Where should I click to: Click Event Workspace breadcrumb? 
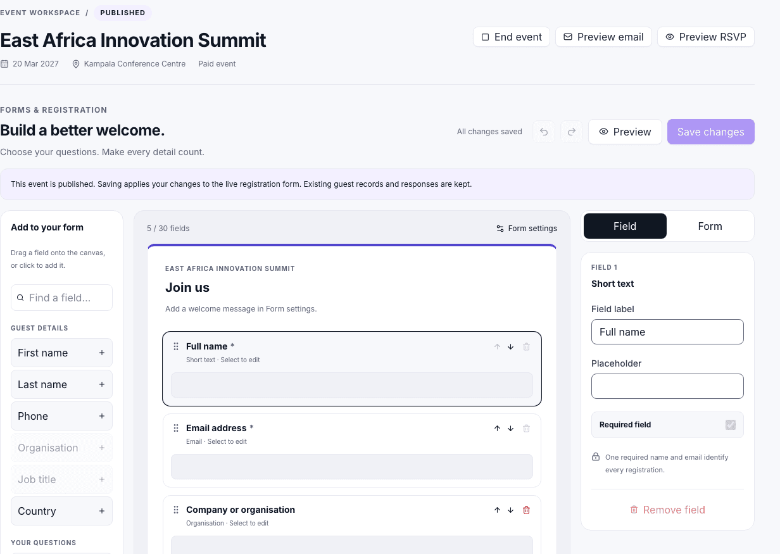tap(41, 13)
